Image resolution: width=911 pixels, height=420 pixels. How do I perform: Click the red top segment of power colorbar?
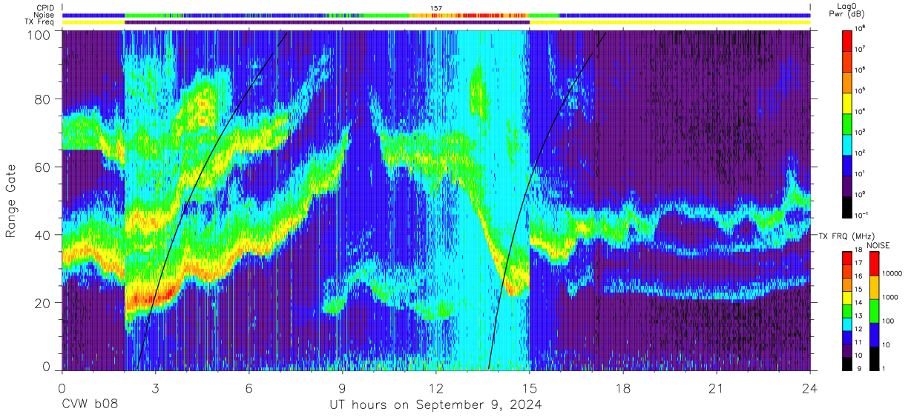[x=846, y=39]
